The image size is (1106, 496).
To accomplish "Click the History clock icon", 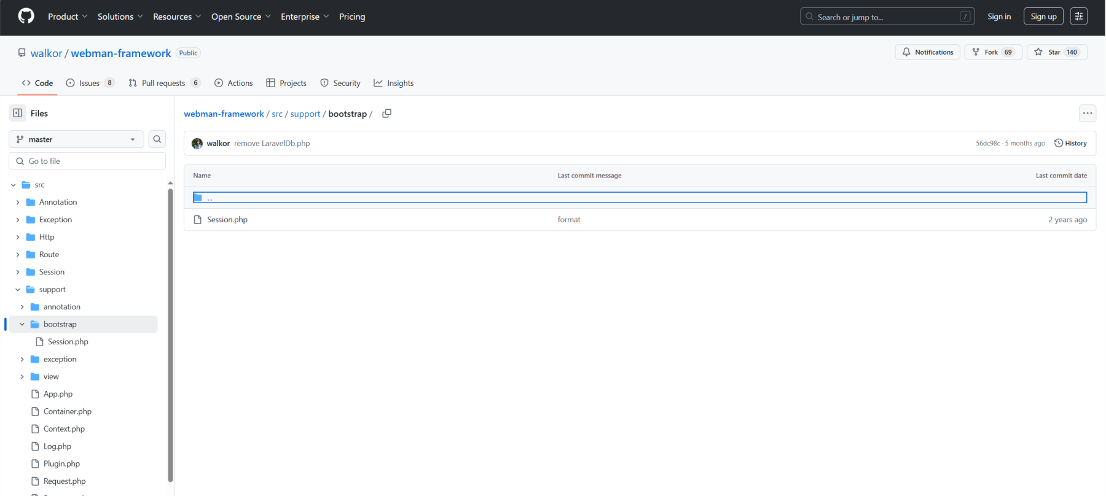I will (x=1059, y=143).
